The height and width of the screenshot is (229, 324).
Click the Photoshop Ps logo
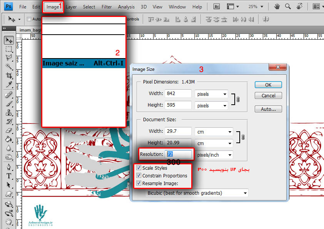tap(8, 7)
